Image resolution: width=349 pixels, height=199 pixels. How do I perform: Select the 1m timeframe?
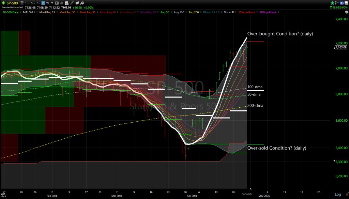point(27,3)
